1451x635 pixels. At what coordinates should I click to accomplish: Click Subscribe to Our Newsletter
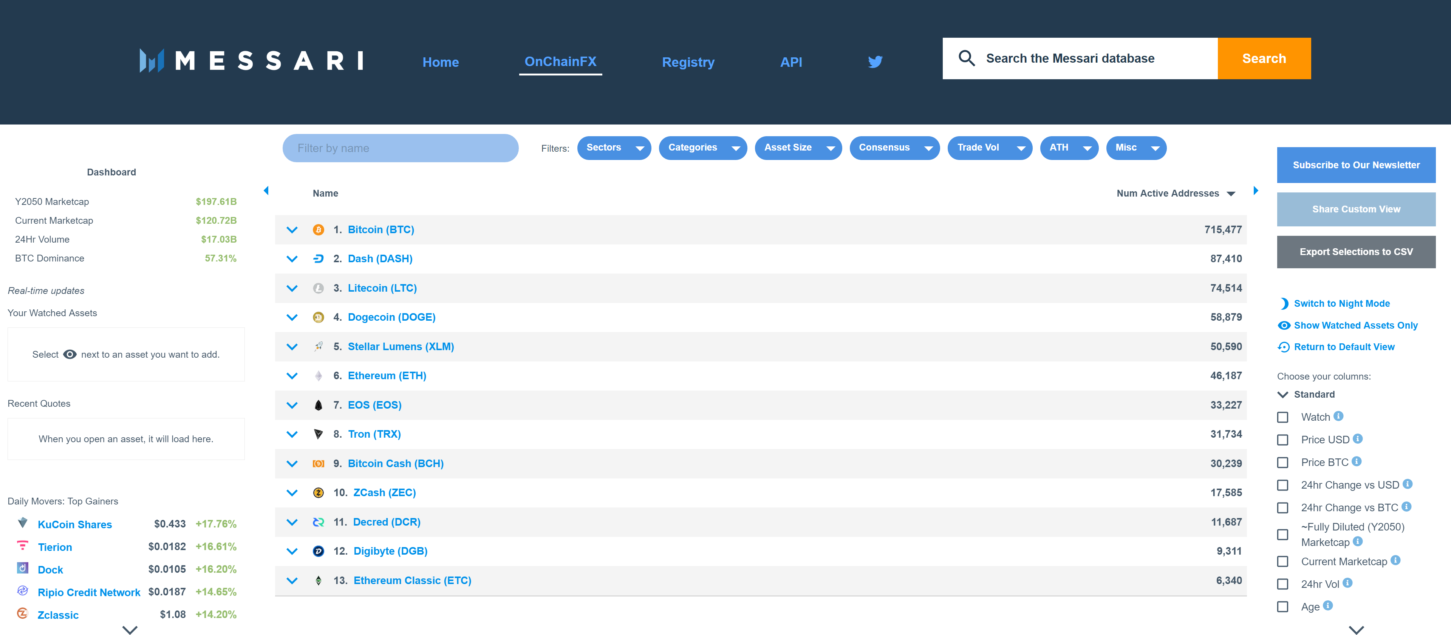(x=1356, y=165)
